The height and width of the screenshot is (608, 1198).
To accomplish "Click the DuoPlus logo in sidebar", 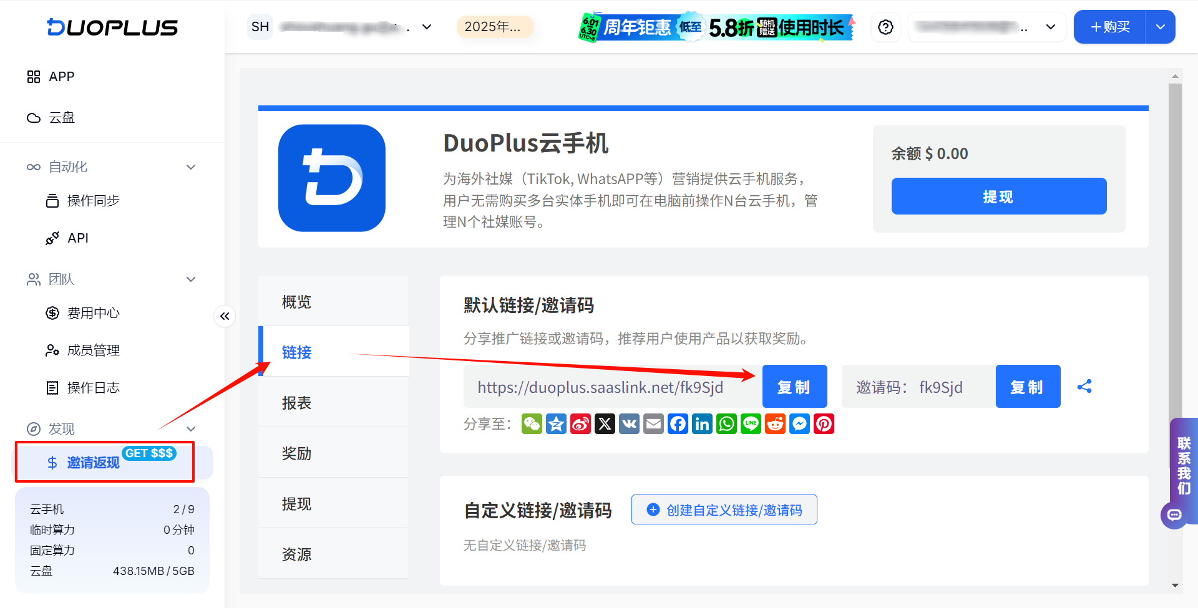I will [x=112, y=27].
